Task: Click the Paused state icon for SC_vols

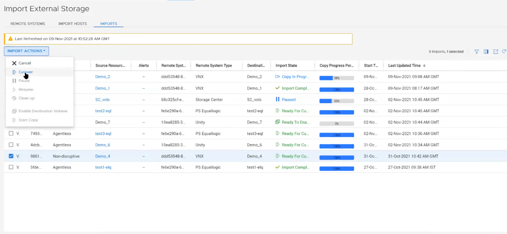Action: (x=277, y=99)
